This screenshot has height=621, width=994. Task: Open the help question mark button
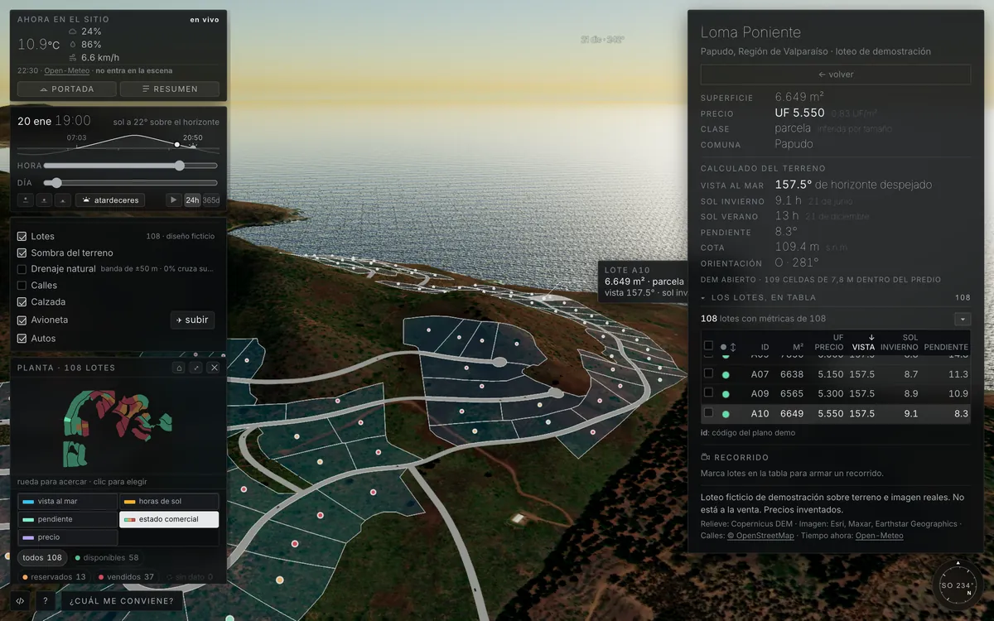(45, 601)
